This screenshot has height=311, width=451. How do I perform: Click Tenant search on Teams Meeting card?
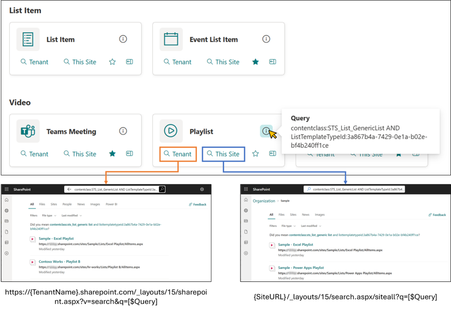(34, 154)
